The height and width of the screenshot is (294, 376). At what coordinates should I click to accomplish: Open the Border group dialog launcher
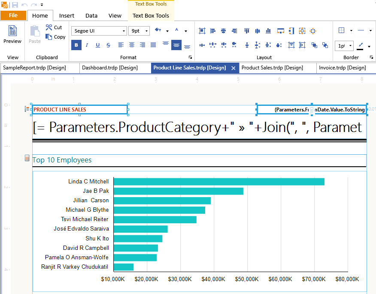point(371,57)
